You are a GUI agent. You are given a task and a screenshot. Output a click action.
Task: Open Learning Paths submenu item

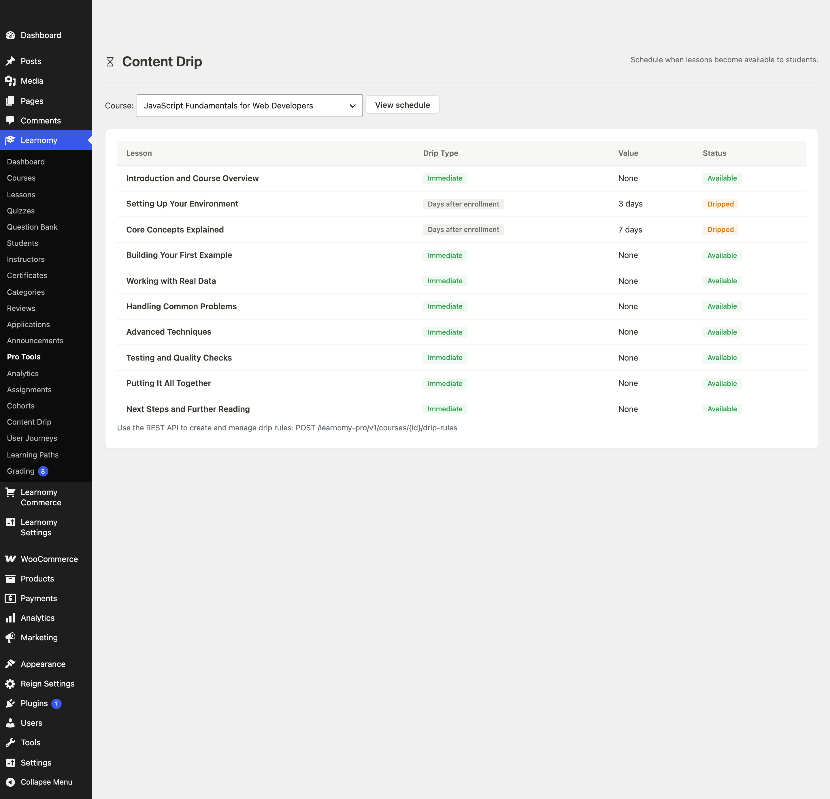(x=33, y=455)
